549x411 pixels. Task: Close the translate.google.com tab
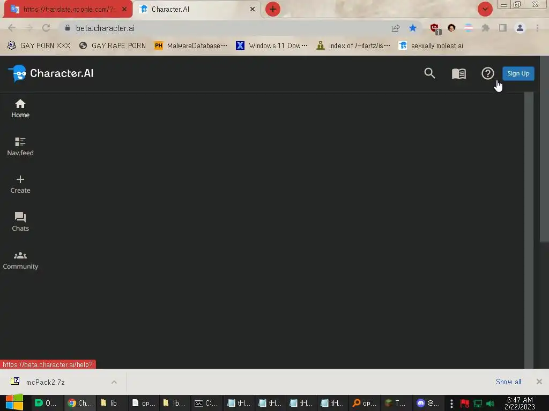point(124,9)
